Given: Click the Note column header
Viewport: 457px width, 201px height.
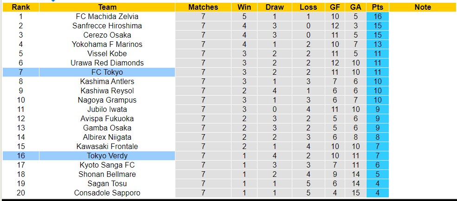Looking at the screenshot, I should point(423,7).
